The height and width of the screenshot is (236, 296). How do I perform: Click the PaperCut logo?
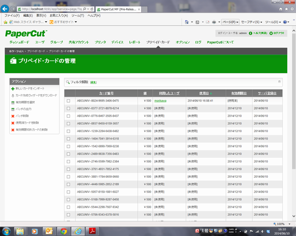(x=26, y=33)
